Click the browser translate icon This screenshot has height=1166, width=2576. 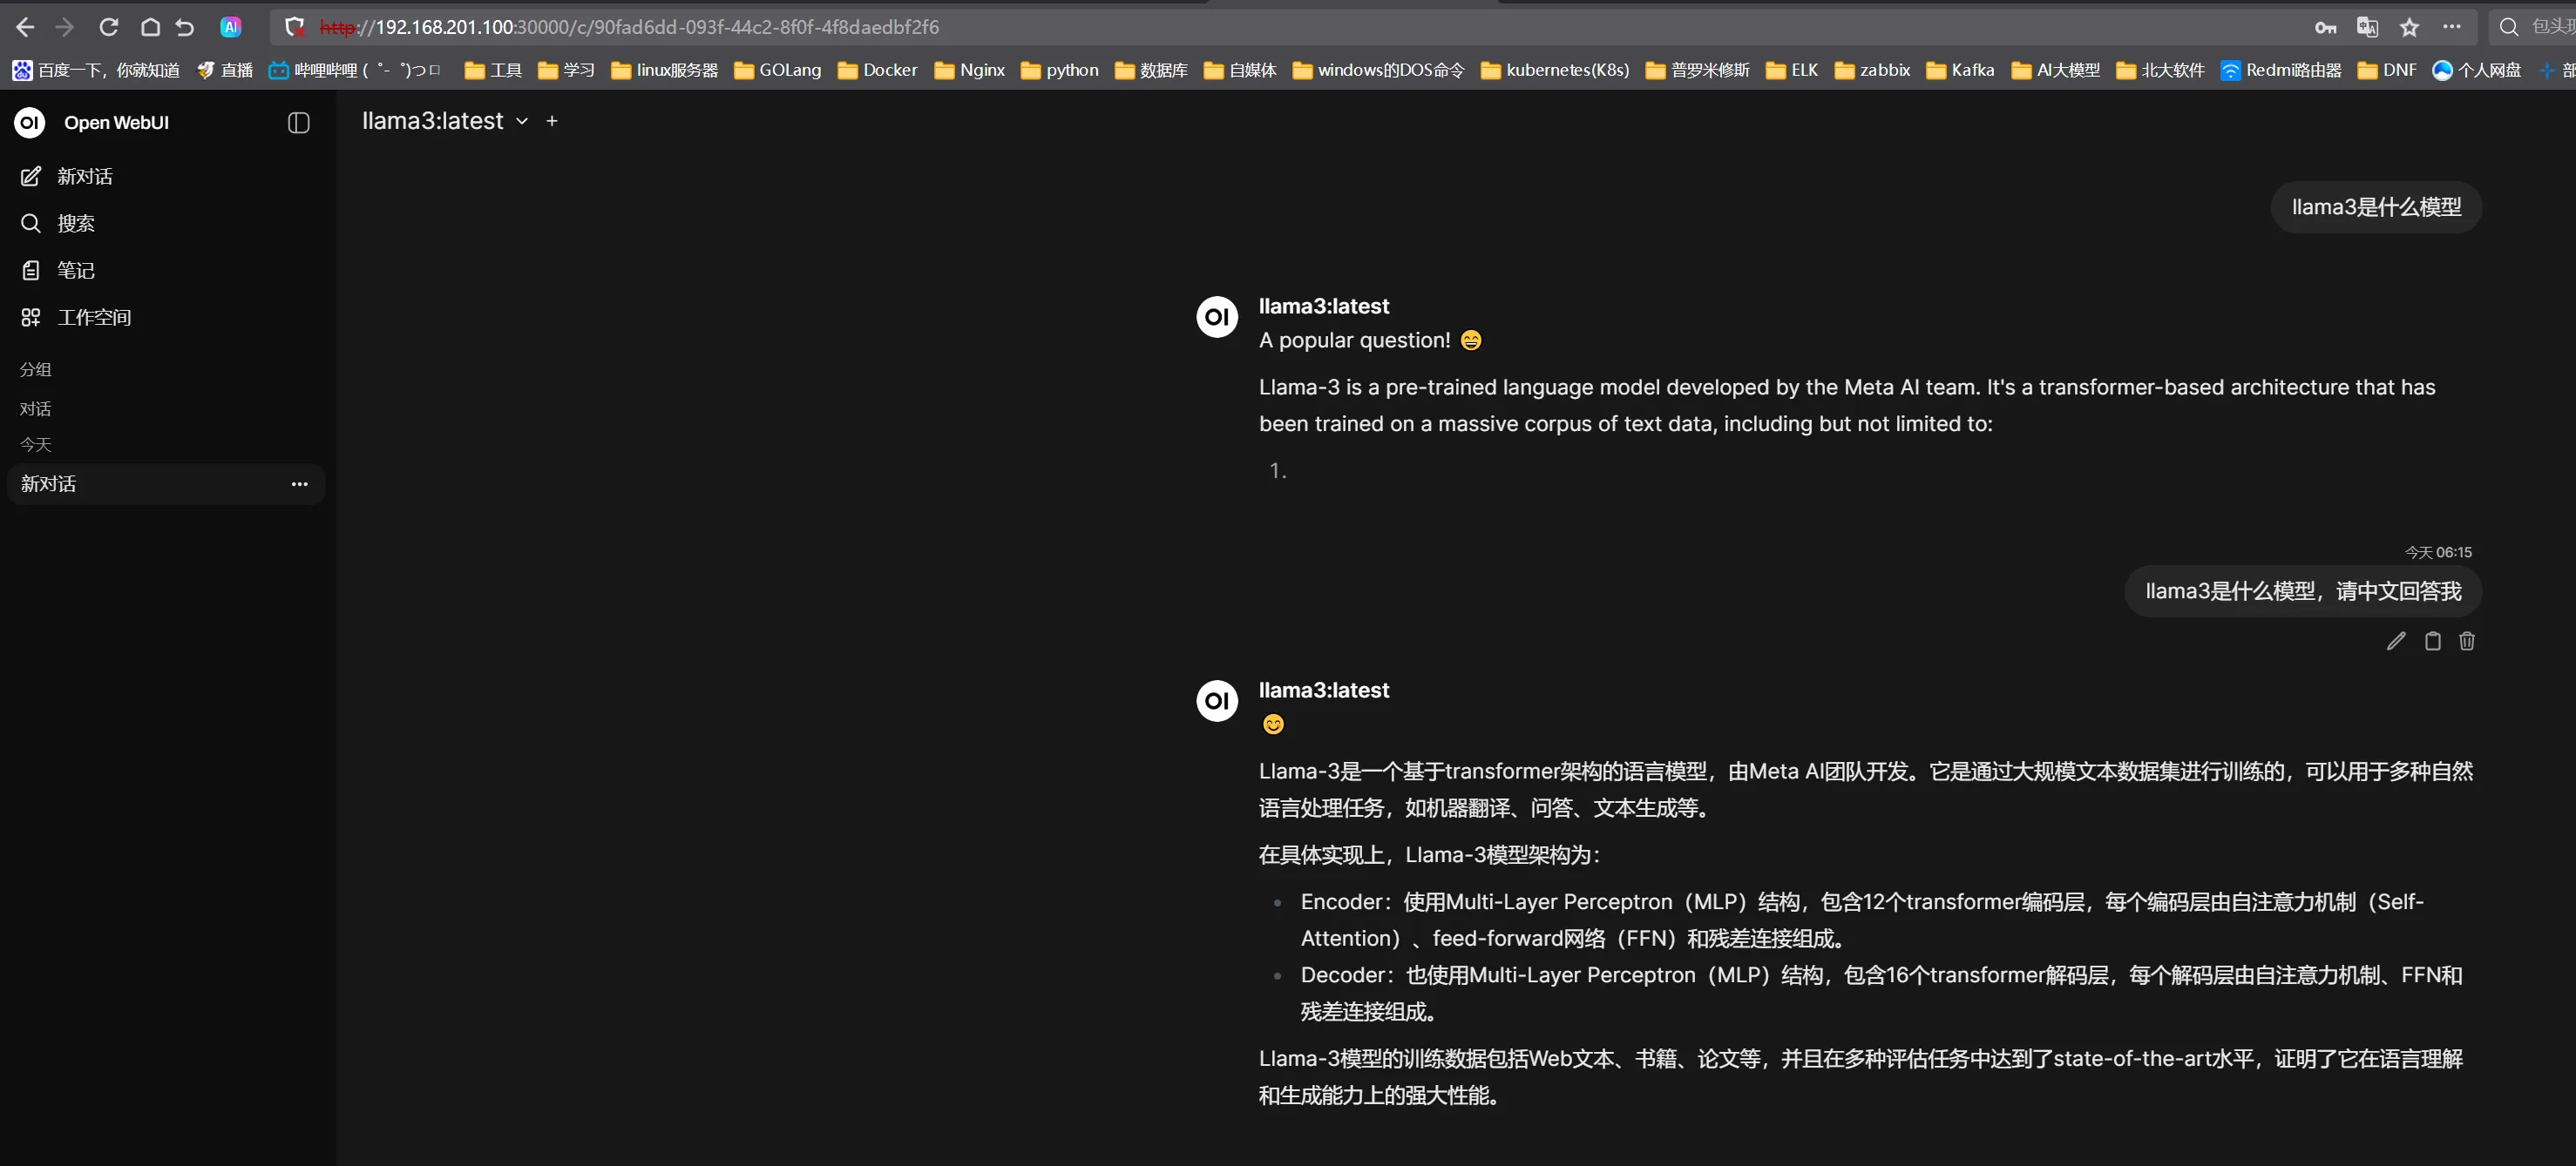tap(2367, 27)
